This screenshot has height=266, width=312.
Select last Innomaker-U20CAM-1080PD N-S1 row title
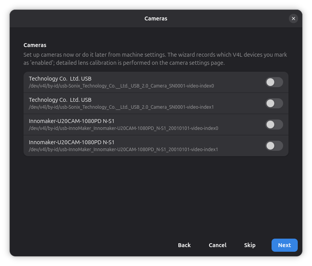[72, 142]
